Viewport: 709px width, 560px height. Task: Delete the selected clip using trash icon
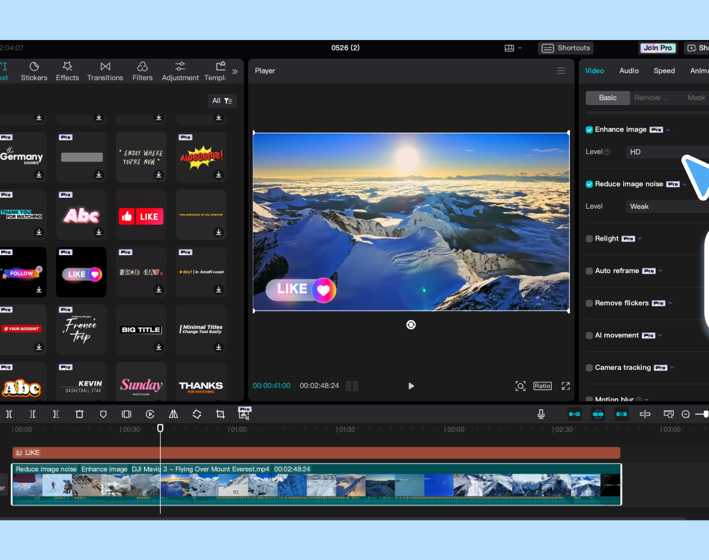click(80, 414)
